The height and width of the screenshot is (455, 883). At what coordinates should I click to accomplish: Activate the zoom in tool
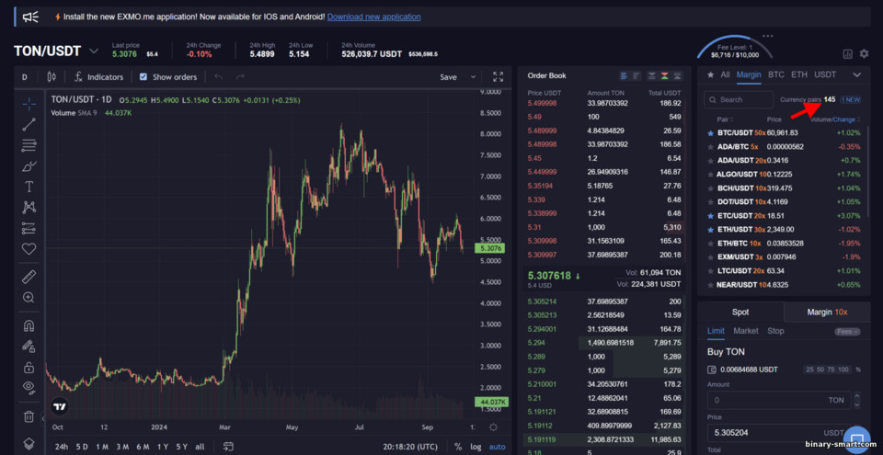pyautogui.click(x=29, y=297)
